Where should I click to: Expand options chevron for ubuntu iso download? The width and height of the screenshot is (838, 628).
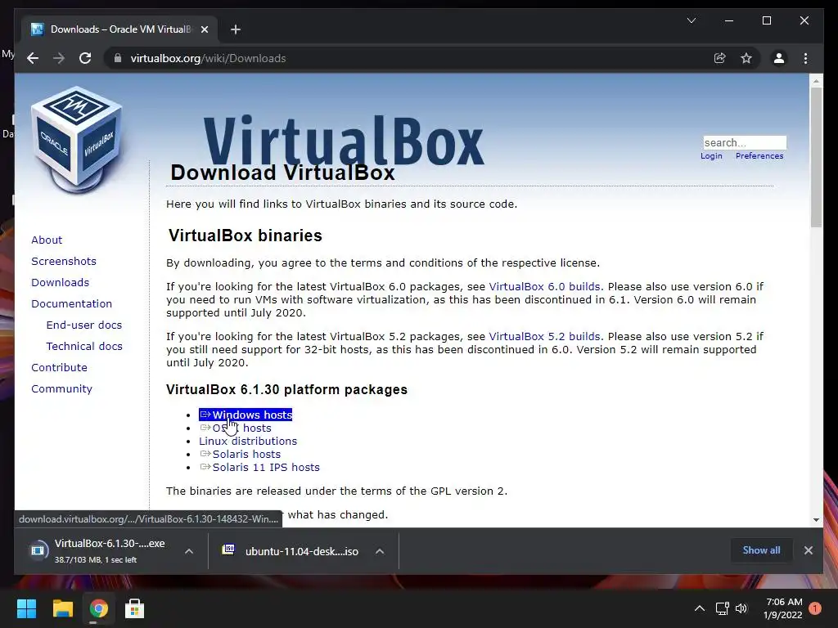[380, 551]
